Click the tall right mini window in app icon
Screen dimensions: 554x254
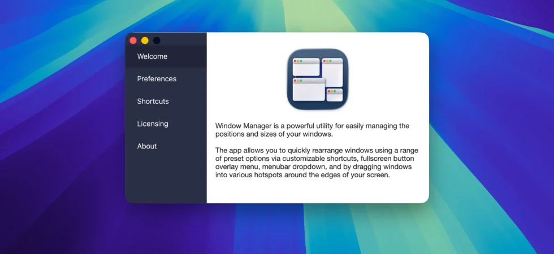pyautogui.click(x=332, y=72)
